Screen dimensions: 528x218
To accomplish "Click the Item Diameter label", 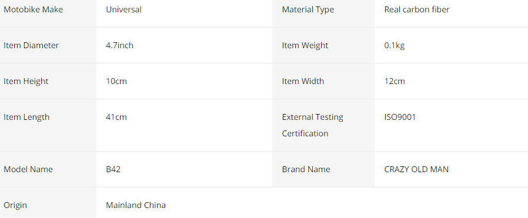I will click(31, 45).
